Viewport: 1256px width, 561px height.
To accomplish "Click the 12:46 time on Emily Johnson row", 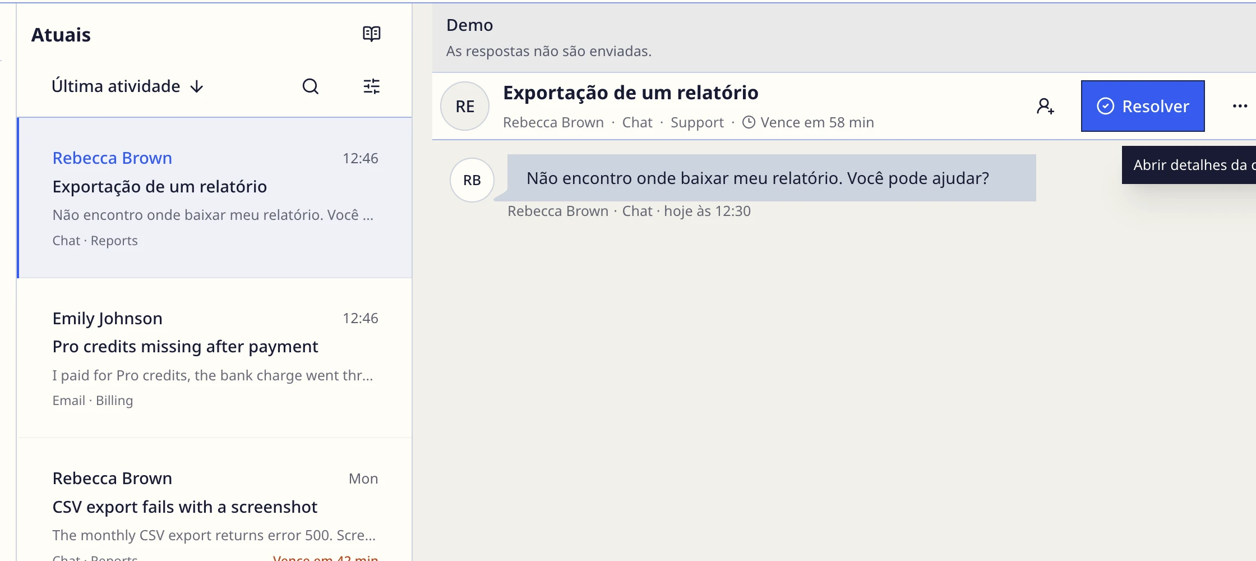I will (360, 318).
